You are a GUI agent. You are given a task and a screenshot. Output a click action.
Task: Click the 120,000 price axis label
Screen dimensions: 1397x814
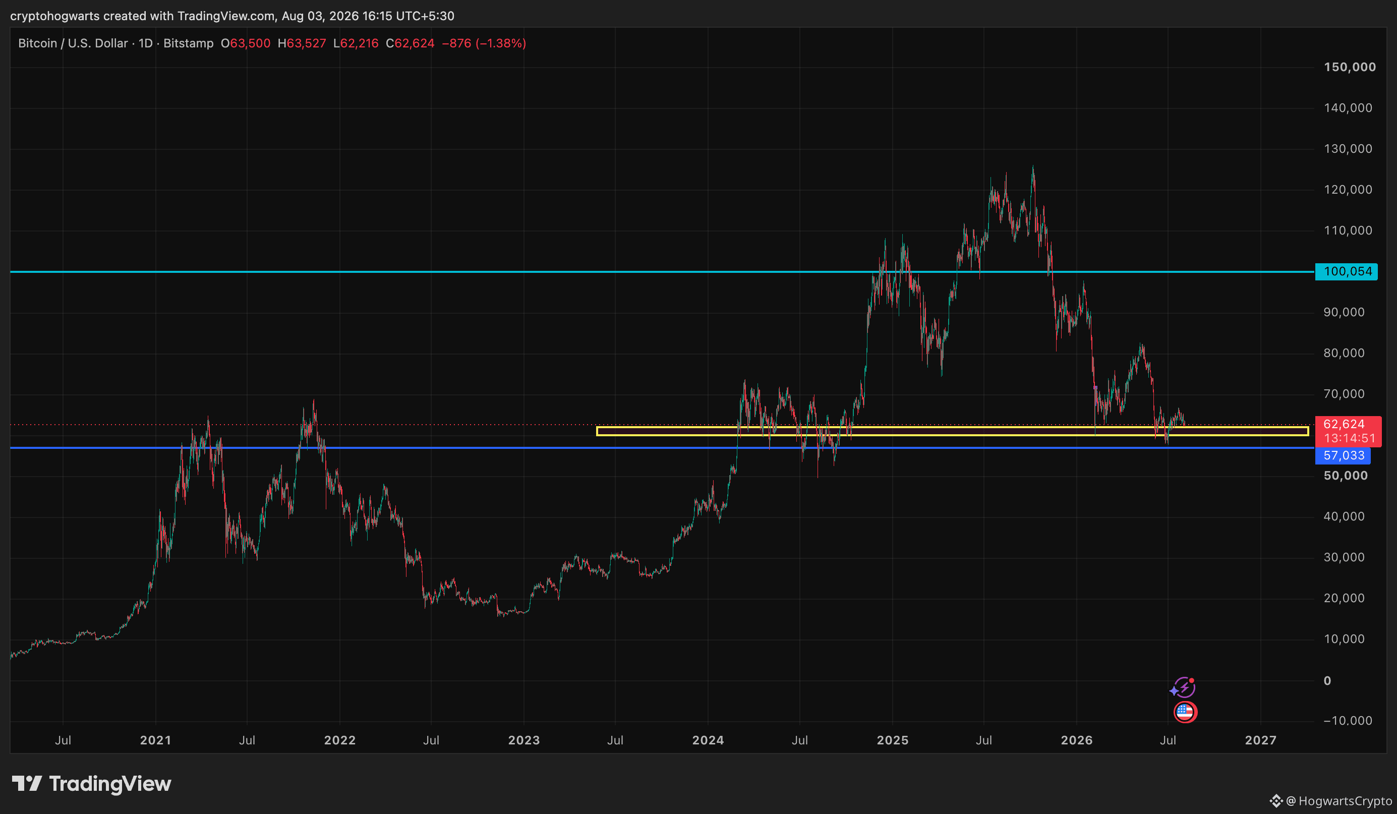[x=1348, y=190]
